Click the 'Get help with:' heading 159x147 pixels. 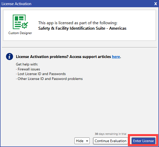click(27, 64)
